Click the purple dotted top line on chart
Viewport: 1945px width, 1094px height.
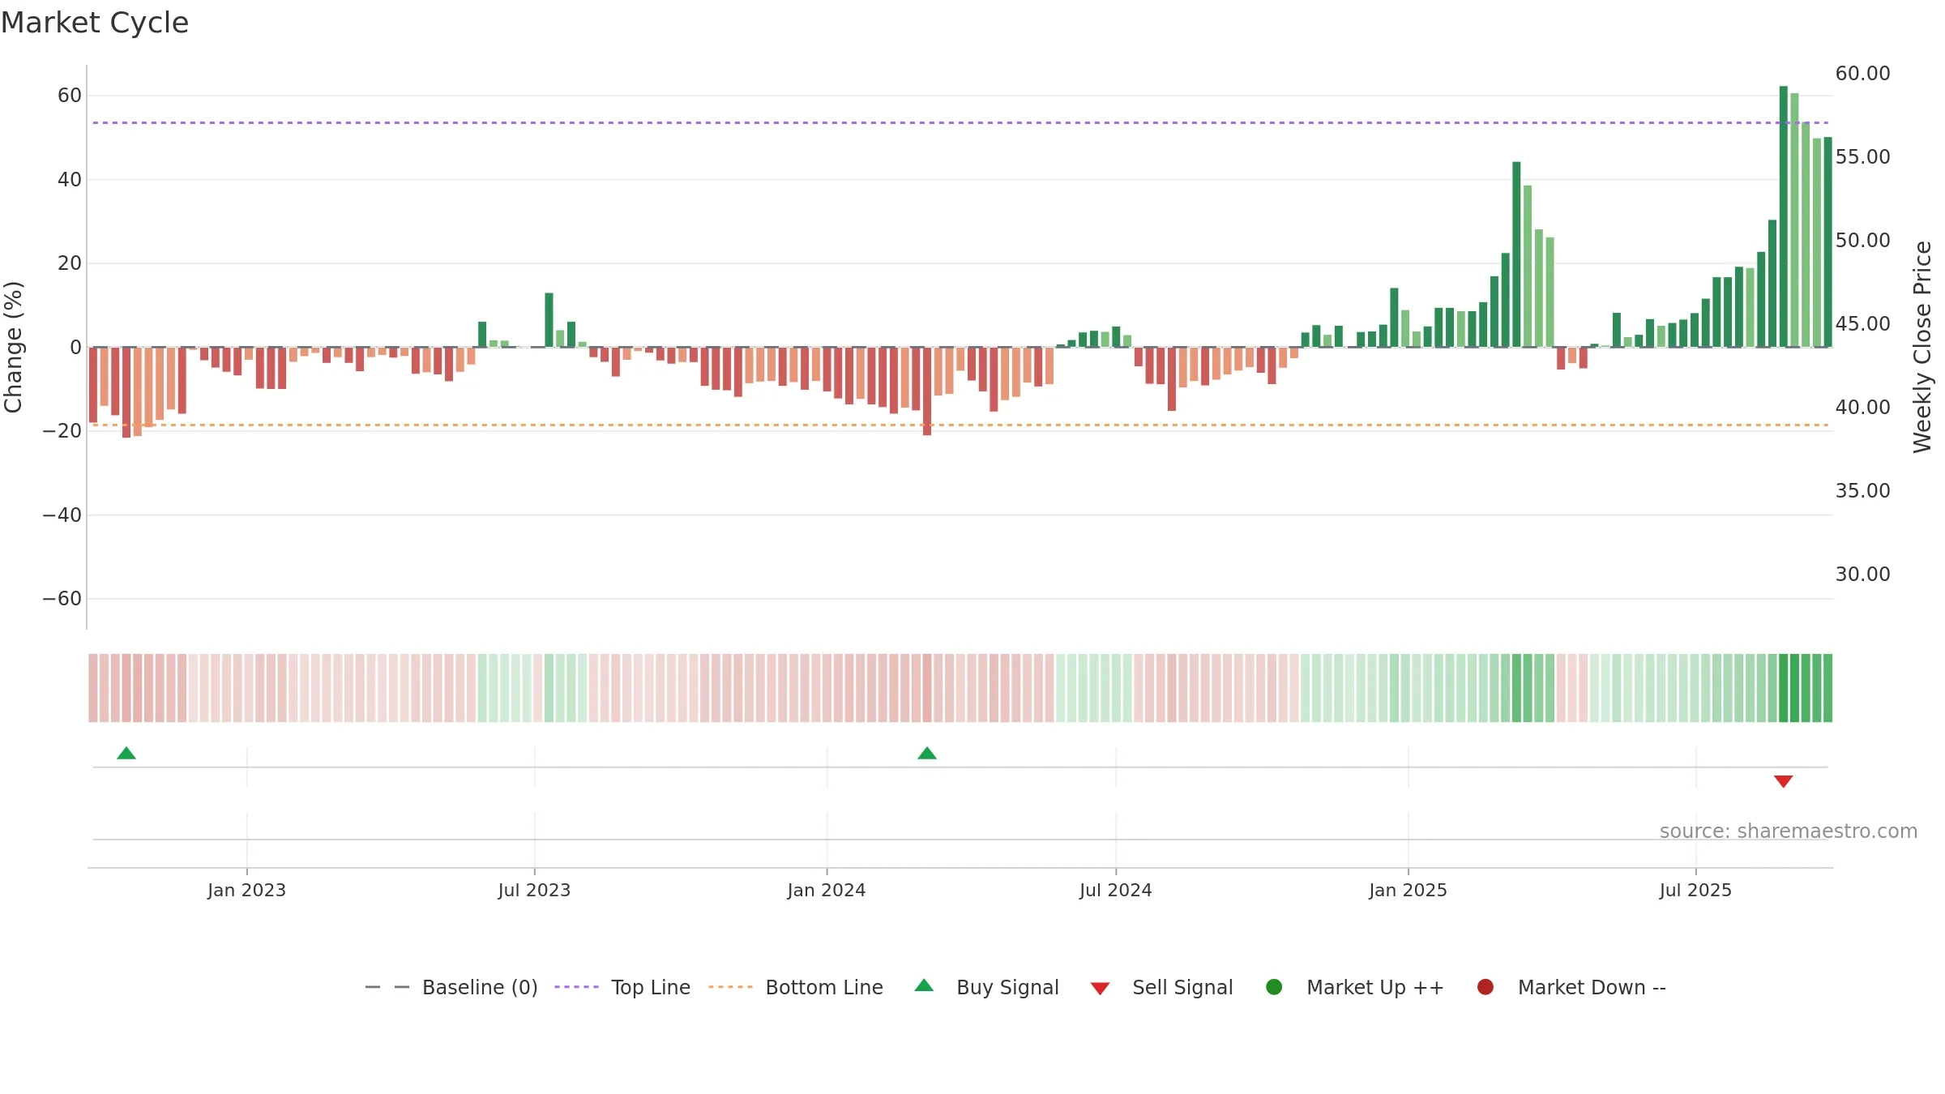[960, 123]
